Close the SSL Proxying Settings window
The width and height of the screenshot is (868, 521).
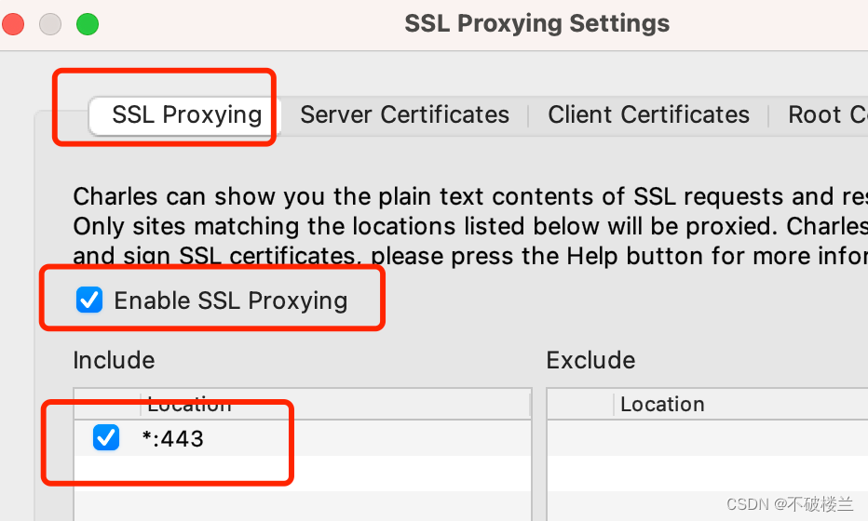(x=13, y=24)
